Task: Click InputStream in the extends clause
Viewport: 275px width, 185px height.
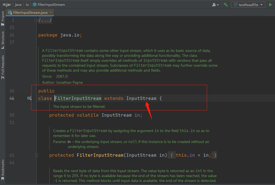Action: click(x=141, y=98)
